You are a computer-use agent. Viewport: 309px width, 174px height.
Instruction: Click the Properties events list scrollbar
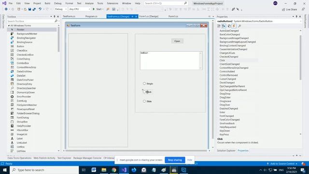tap(300, 57)
